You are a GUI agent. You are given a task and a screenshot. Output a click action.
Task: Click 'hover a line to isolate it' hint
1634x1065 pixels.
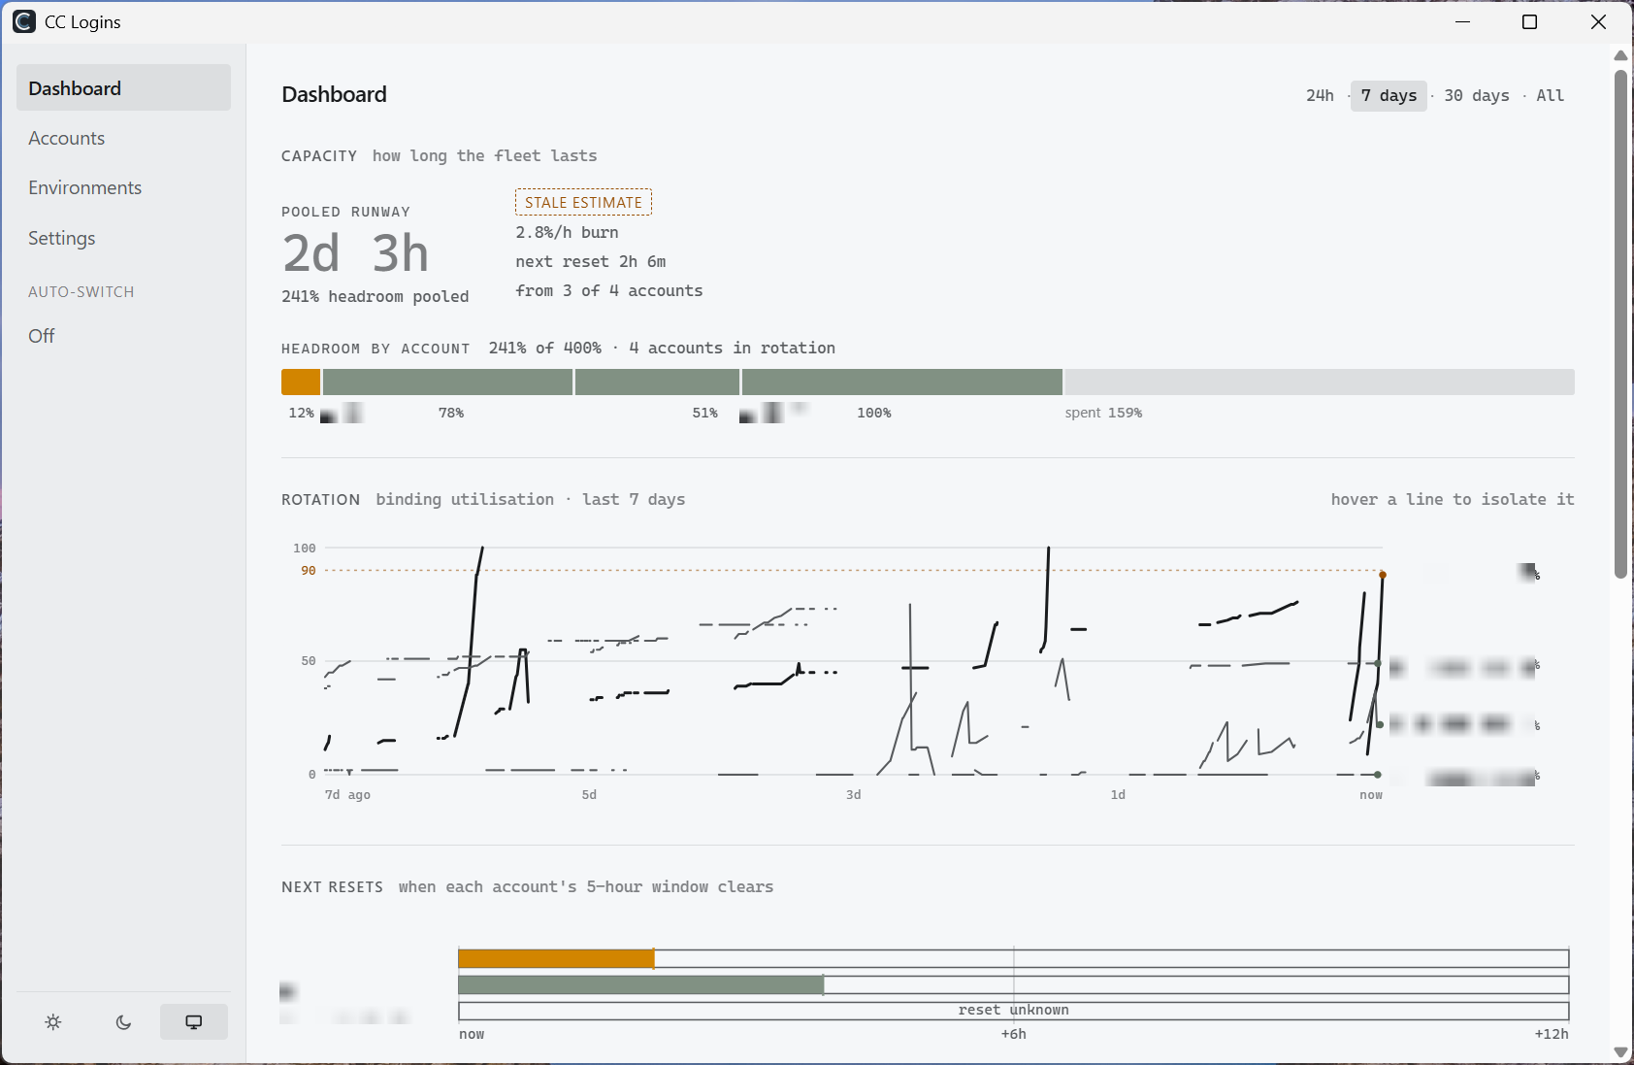1453,499
